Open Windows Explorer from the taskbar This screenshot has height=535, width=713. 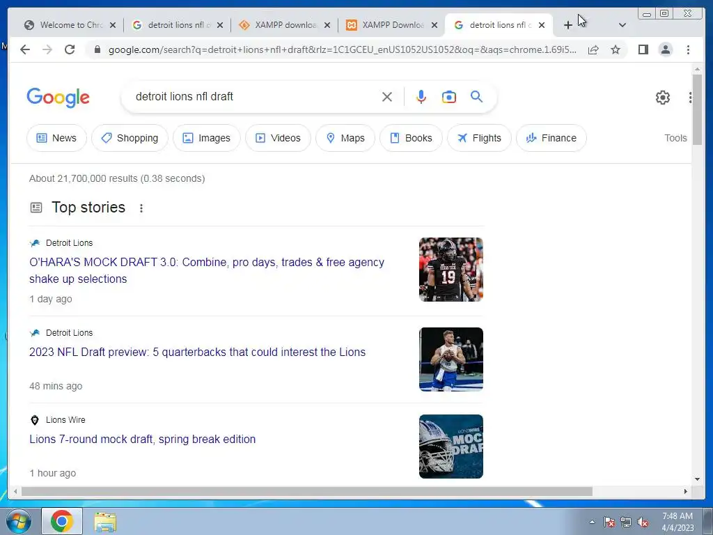click(x=106, y=522)
